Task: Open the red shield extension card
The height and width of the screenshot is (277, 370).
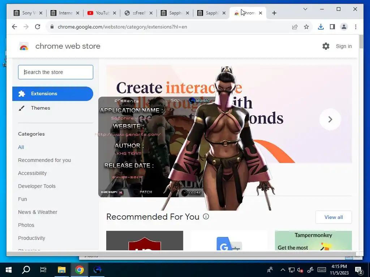Action: click(x=145, y=241)
